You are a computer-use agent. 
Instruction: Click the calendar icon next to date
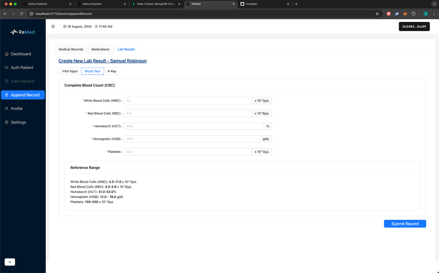[65, 26]
